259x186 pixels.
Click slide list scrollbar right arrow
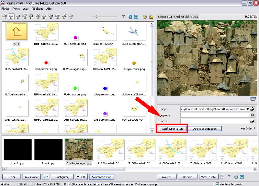point(255,169)
